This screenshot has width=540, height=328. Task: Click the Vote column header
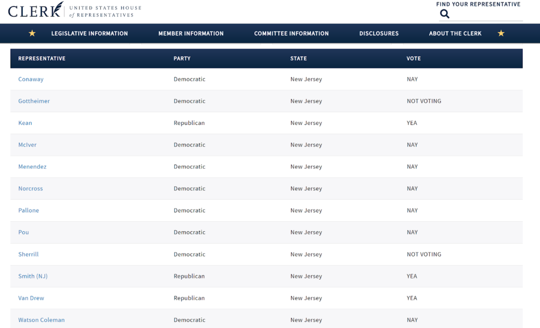point(413,58)
